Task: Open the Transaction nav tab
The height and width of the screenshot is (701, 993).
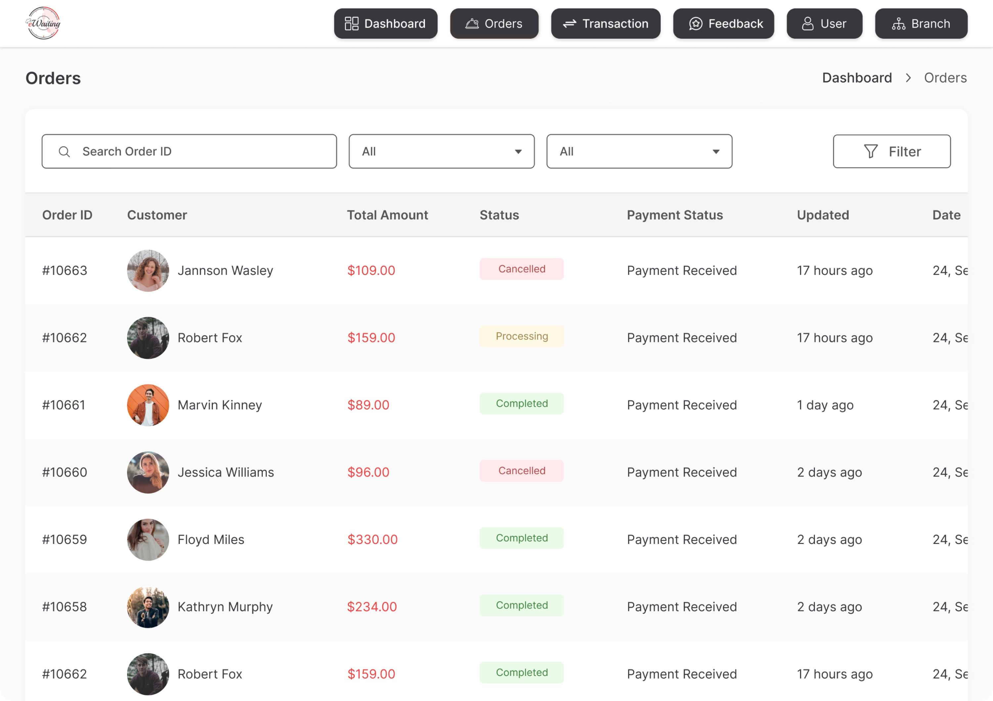Action: 605,24
